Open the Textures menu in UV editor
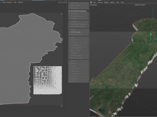Viewport: 157px width, 117px height. [x=21, y=2]
